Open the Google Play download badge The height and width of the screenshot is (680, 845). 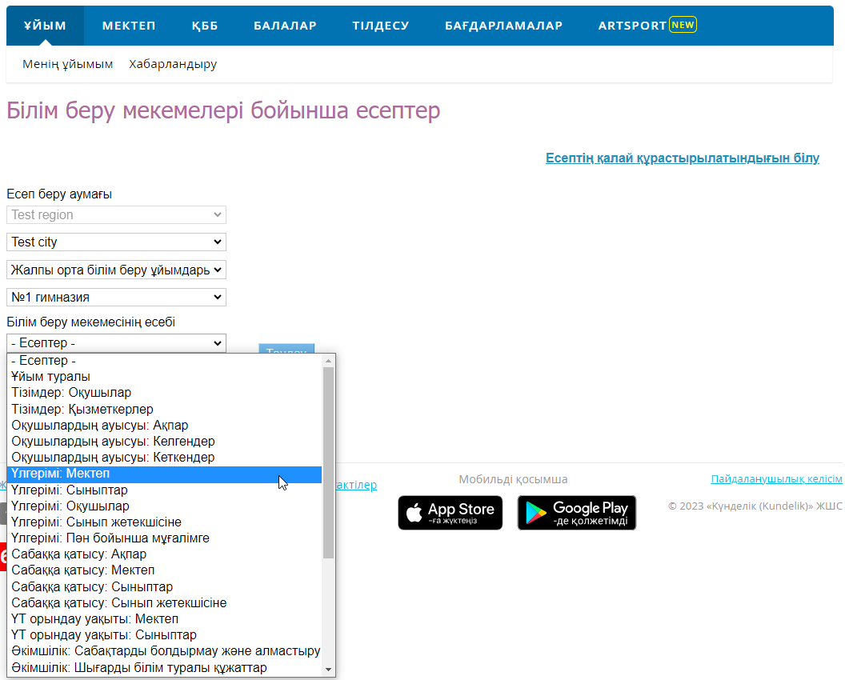576,513
